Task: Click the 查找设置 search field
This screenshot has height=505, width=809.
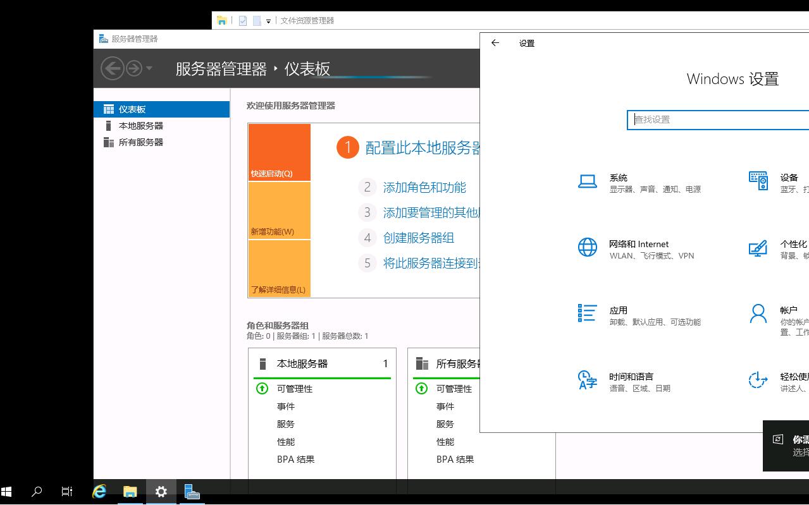Action: click(718, 119)
